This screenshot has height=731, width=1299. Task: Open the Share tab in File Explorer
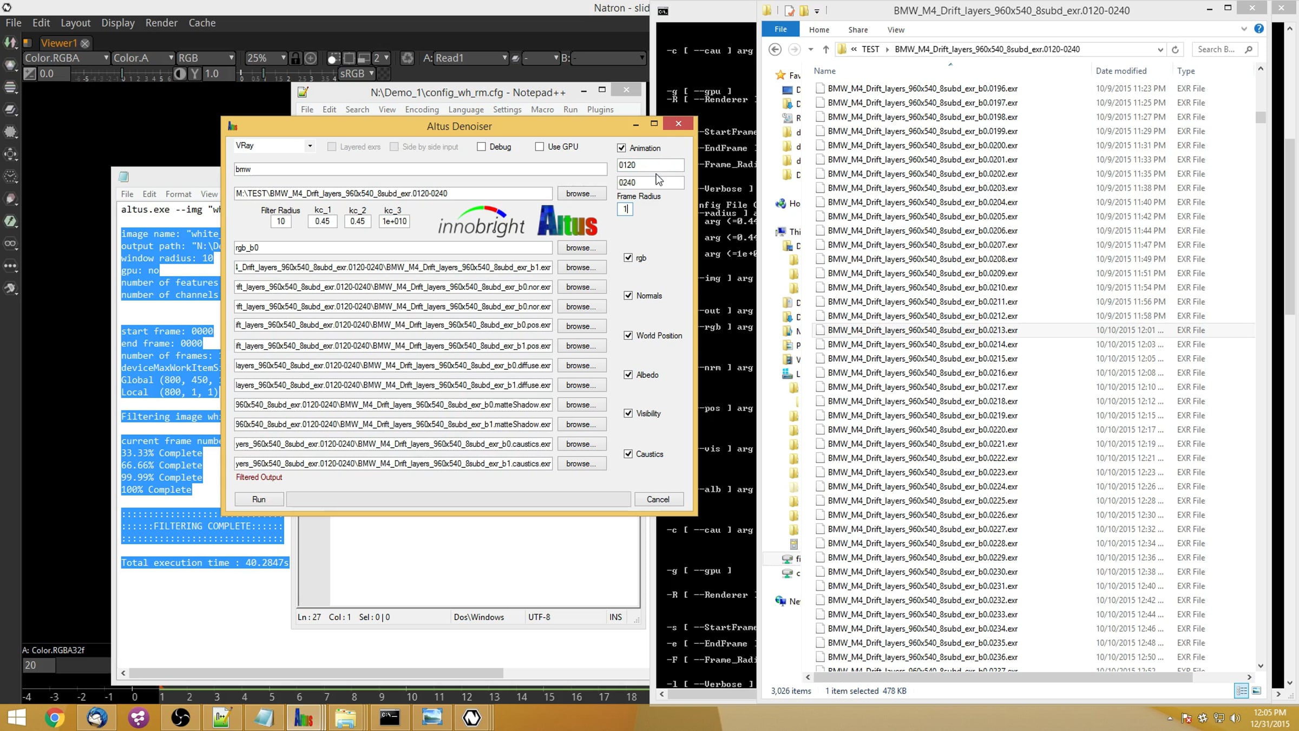pyautogui.click(x=858, y=30)
